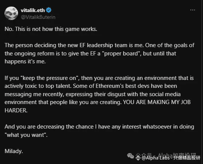Click the vitalik.eth display name
203x164 pixels.
[x=33, y=10]
